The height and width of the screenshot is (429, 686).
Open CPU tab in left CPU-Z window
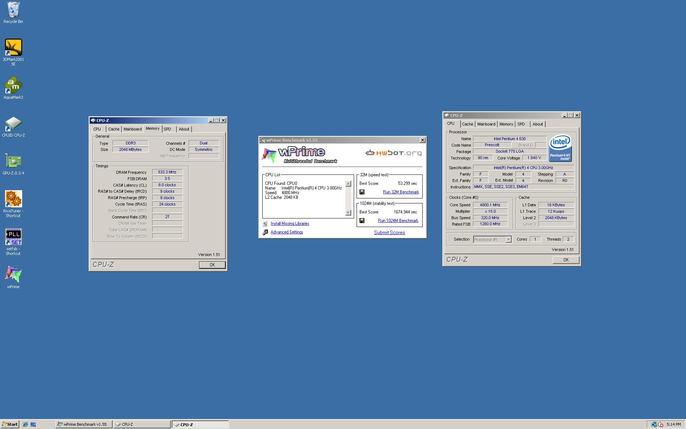tap(97, 129)
